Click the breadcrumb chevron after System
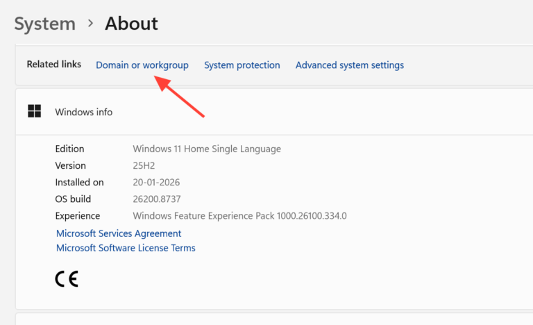Screen dimensions: 533x325 pyautogui.click(x=90, y=23)
